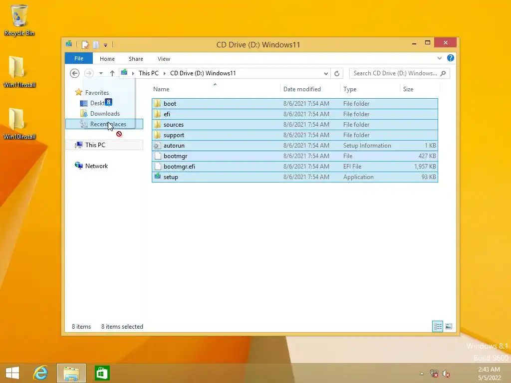The height and width of the screenshot is (383, 511).
Task: Select the boot folder
Action: pos(294,104)
